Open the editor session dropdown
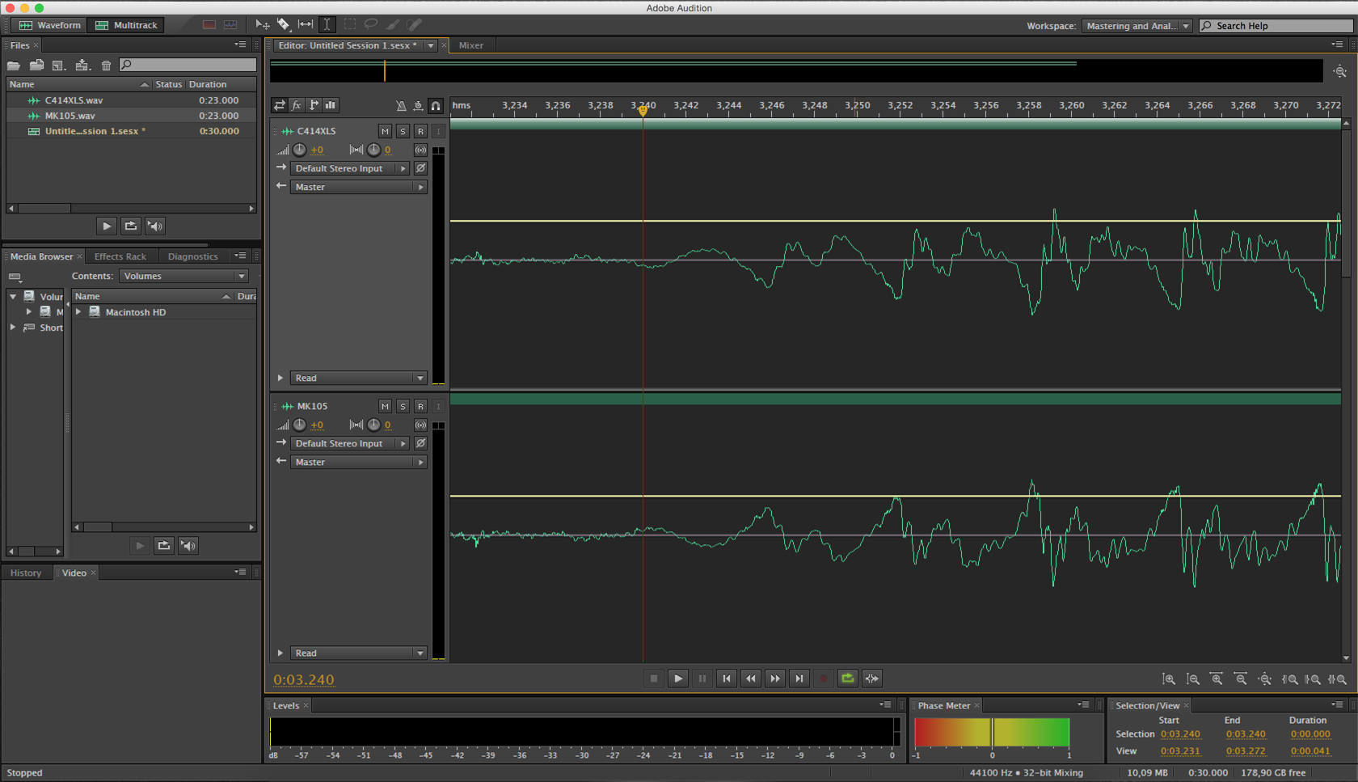1358x782 pixels. (431, 46)
